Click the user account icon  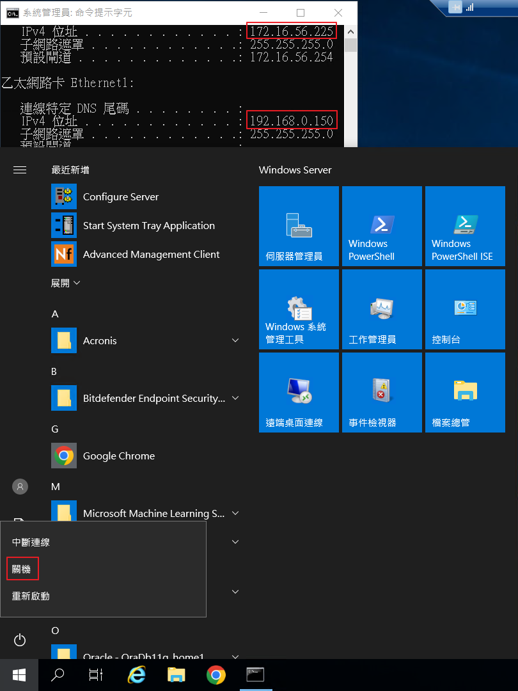coord(20,486)
